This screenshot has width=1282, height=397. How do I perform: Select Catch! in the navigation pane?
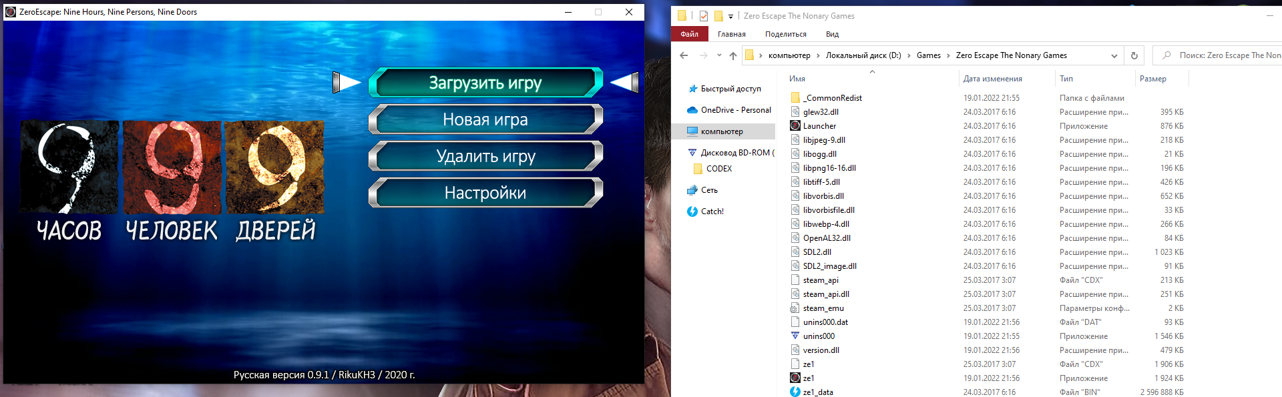pos(712,212)
